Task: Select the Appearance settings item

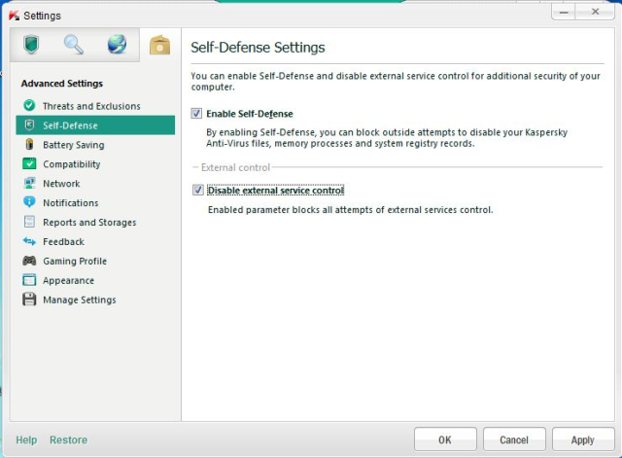Action: tap(68, 281)
